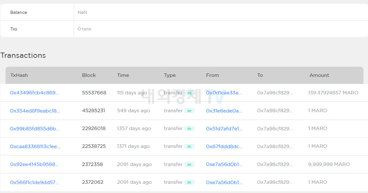
Task: Click the 'in' badge for block 45285231
Action: coord(189,111)
